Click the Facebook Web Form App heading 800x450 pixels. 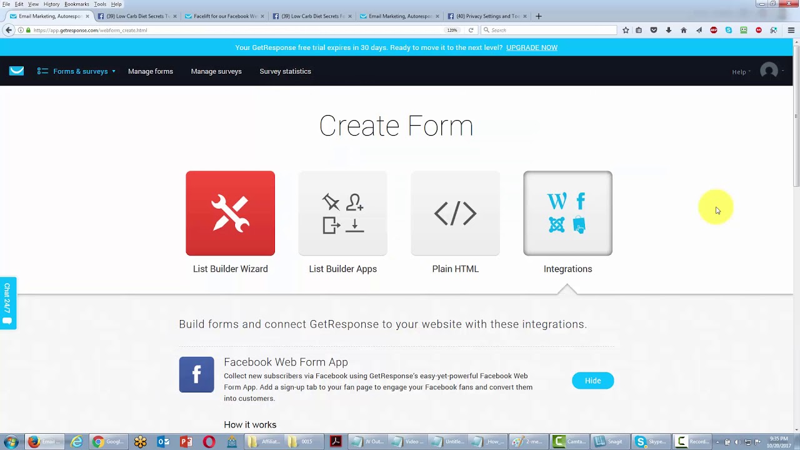tap(286, 362)
